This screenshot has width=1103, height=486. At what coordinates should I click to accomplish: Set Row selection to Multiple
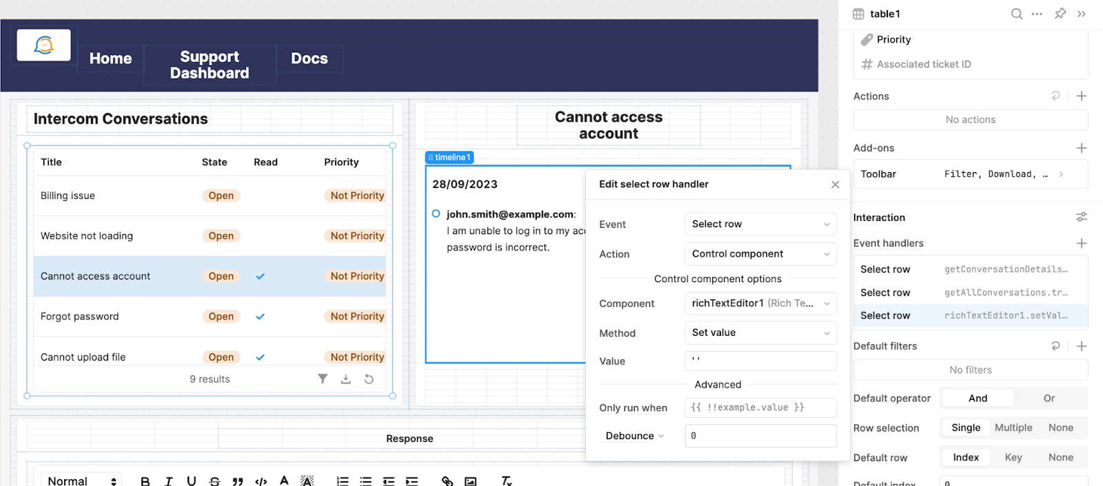1013,427
